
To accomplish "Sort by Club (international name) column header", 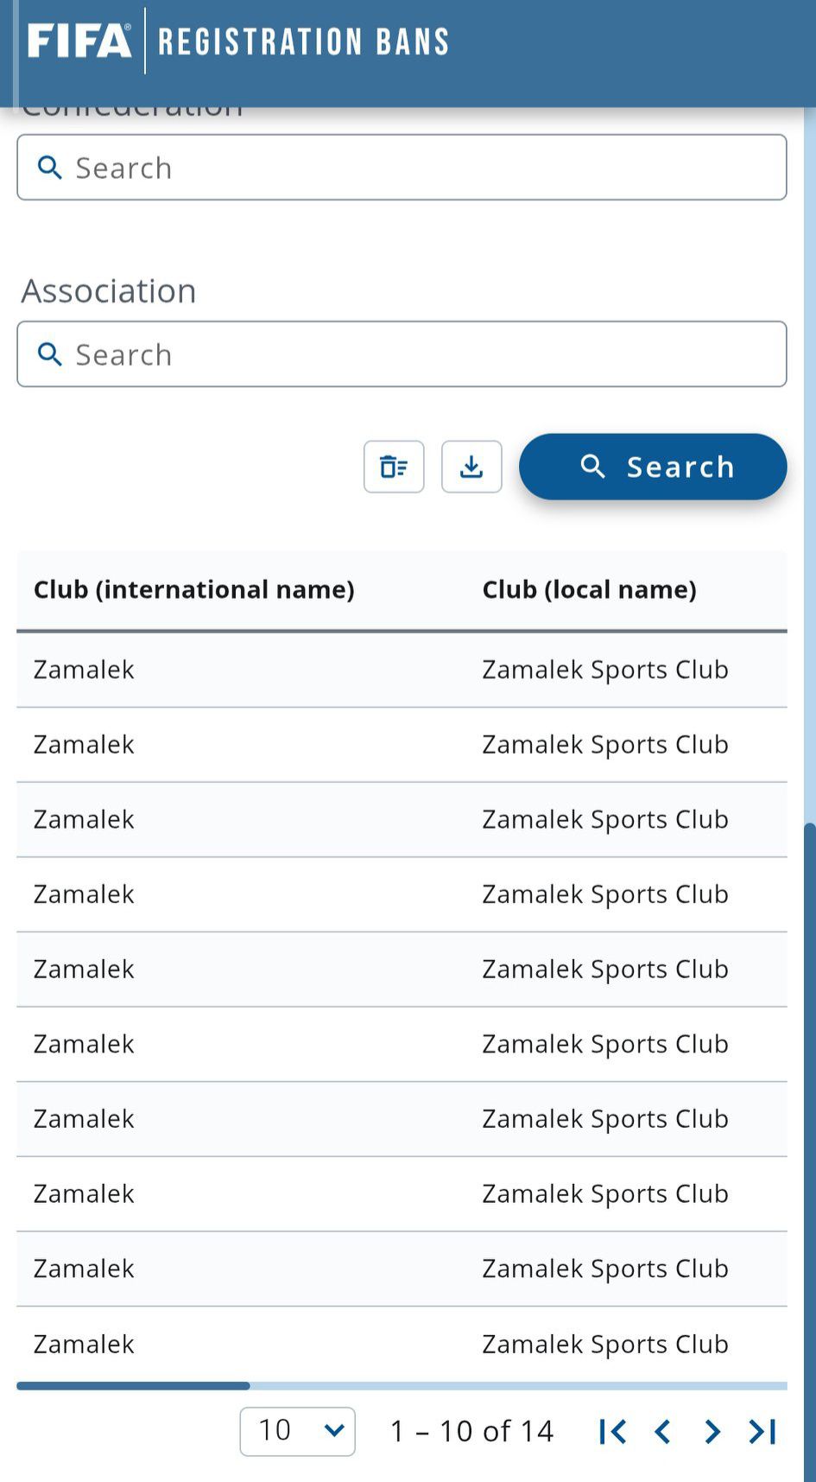I will (194, 589).
